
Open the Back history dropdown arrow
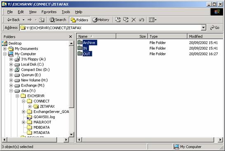(23, 20)
